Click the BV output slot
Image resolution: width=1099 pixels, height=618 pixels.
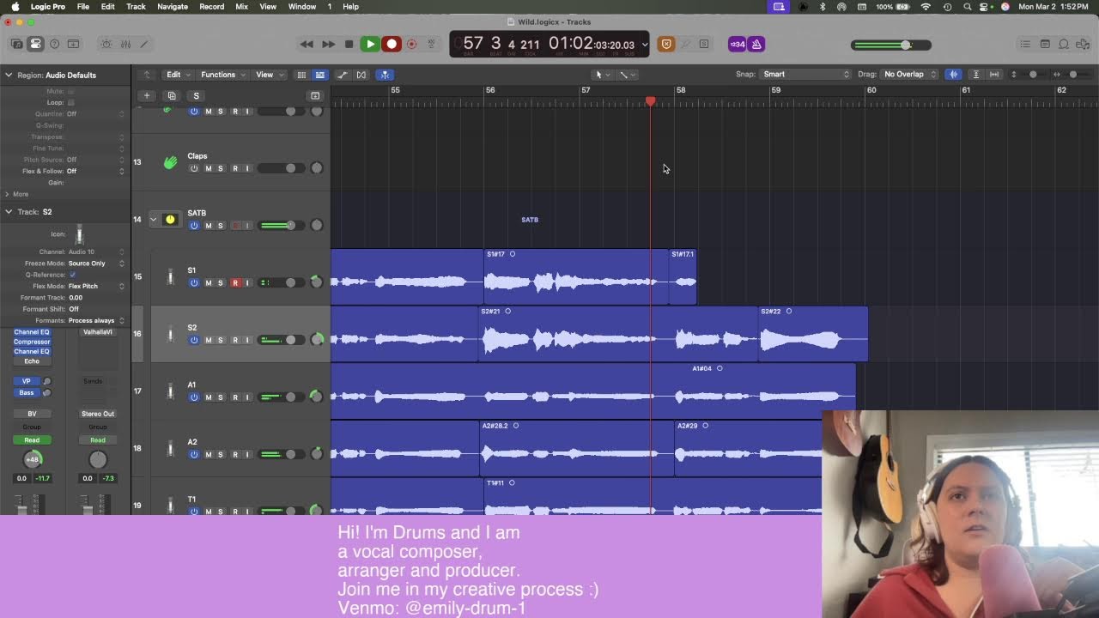(x=32, y=414)
